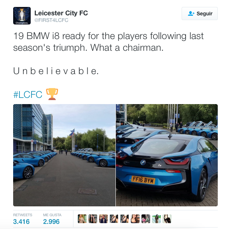This screenshot has height=229, width=228.
Task: Click the tweet text about 19 BMW i8
Action: point(108,42)
